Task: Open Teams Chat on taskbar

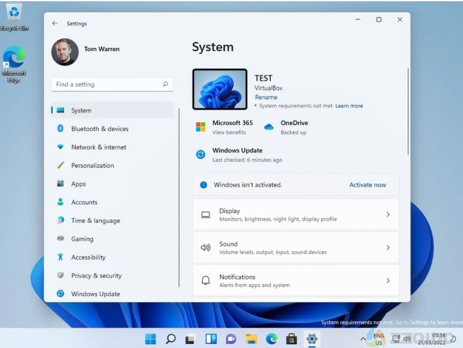Action: (x=231, y=339)
